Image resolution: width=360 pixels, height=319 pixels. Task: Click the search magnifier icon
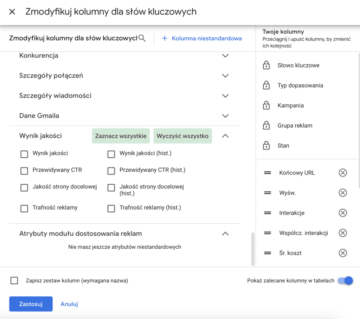(x=142, y=38)
